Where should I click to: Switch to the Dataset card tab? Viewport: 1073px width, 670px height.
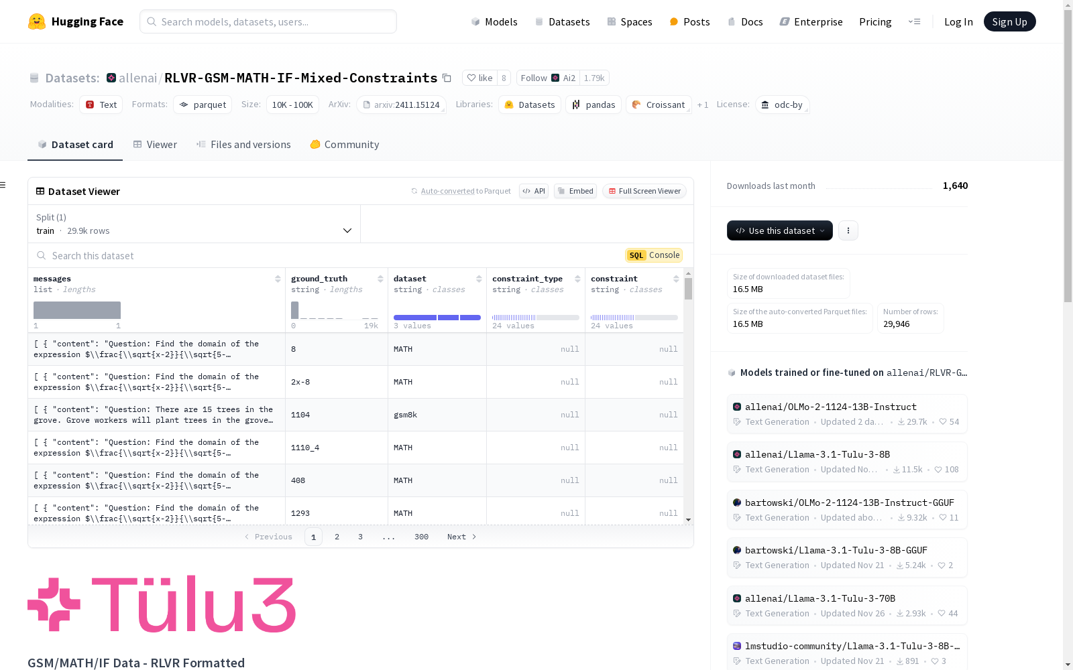75,145
